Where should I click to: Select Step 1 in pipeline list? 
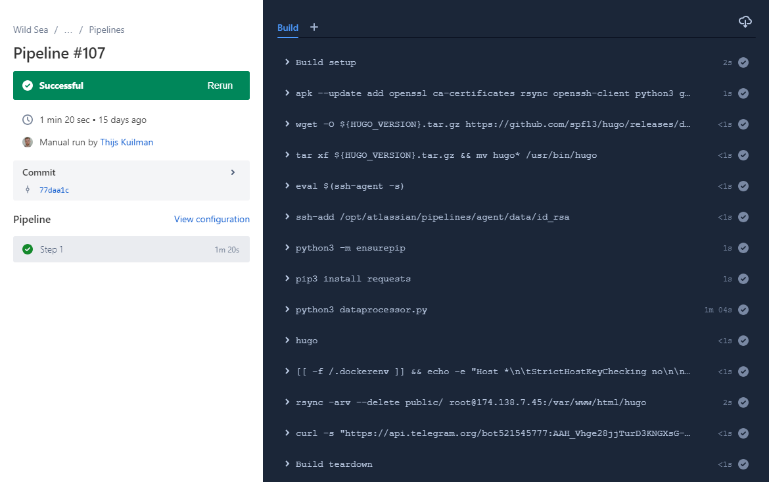pos(131,249)
